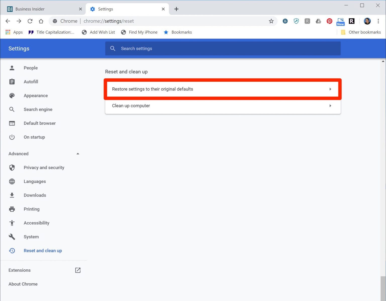
Task: Open the Bookmarks bar folder
Action: [178, 32]
